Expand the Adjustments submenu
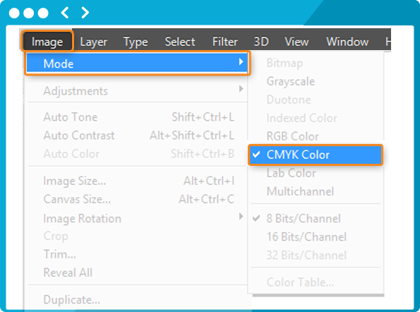Image resolution: width=420 pixels, height=312 pixels. coord(137,91)
